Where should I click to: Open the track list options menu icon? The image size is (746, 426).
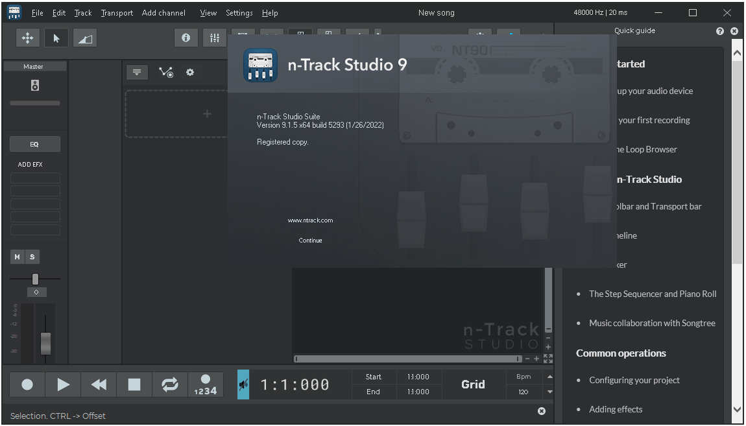pos(137,72)
